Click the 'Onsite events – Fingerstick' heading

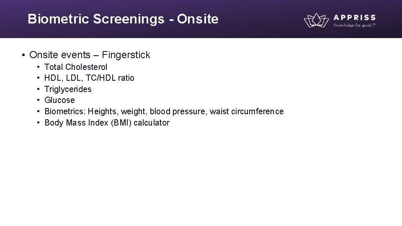click(x=90, y=55)
